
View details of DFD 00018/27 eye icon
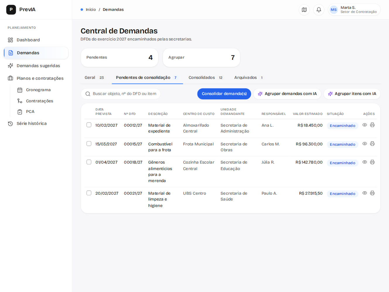coord(365,162)
